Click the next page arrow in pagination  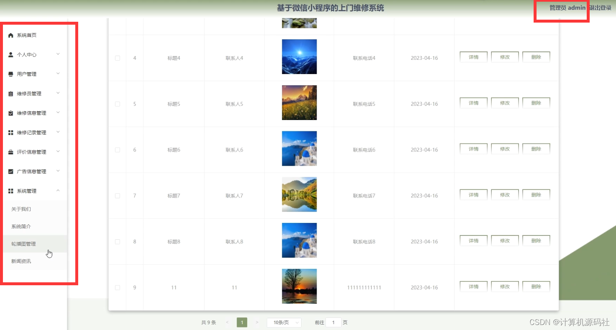click(257, 322)
